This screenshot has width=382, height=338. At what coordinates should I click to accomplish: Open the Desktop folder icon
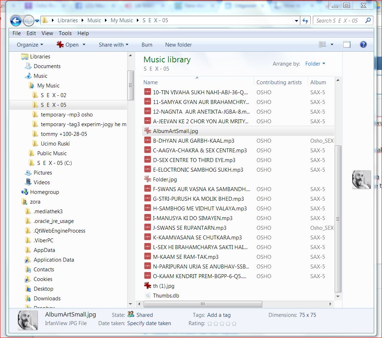tap(28, 289)
